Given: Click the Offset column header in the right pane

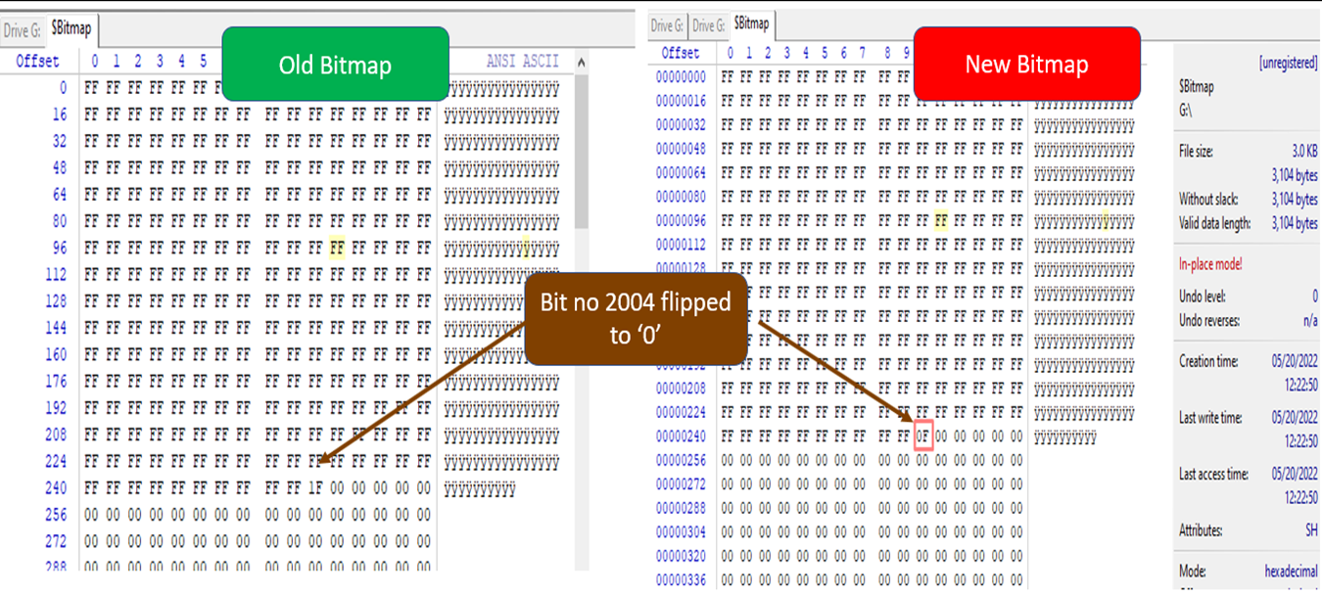Looking at the screenshot, I should (x=681, y=53).
